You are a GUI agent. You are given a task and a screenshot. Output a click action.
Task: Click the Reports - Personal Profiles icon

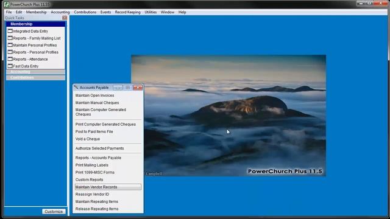click(x=10, y=52)
